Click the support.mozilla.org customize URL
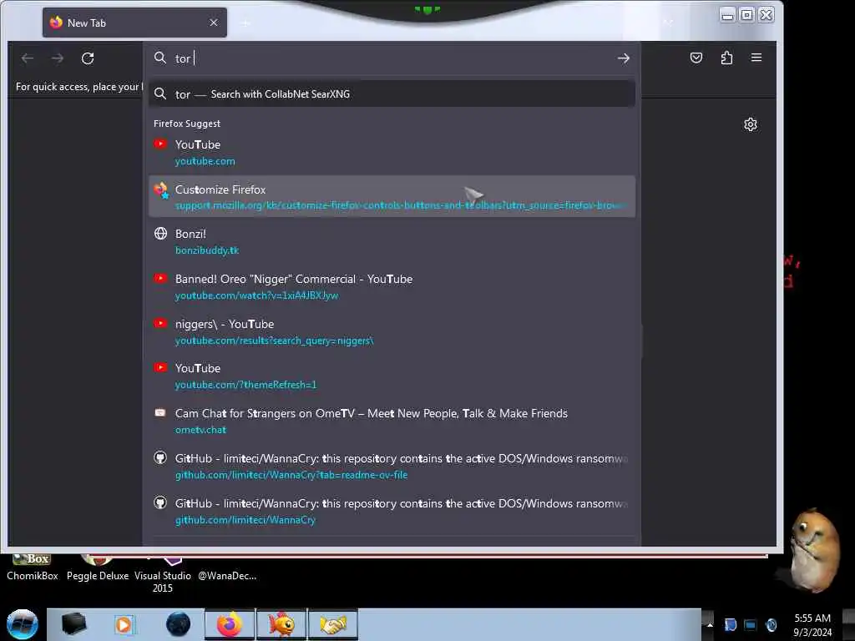This screenshot has width=855, height=641. (400, 205)
